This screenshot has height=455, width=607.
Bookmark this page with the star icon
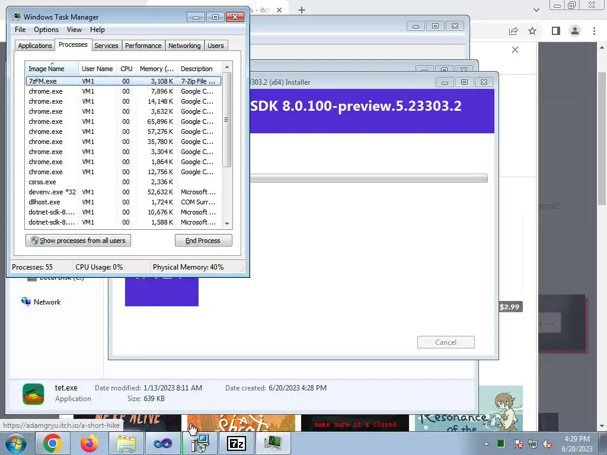[532, 31]
